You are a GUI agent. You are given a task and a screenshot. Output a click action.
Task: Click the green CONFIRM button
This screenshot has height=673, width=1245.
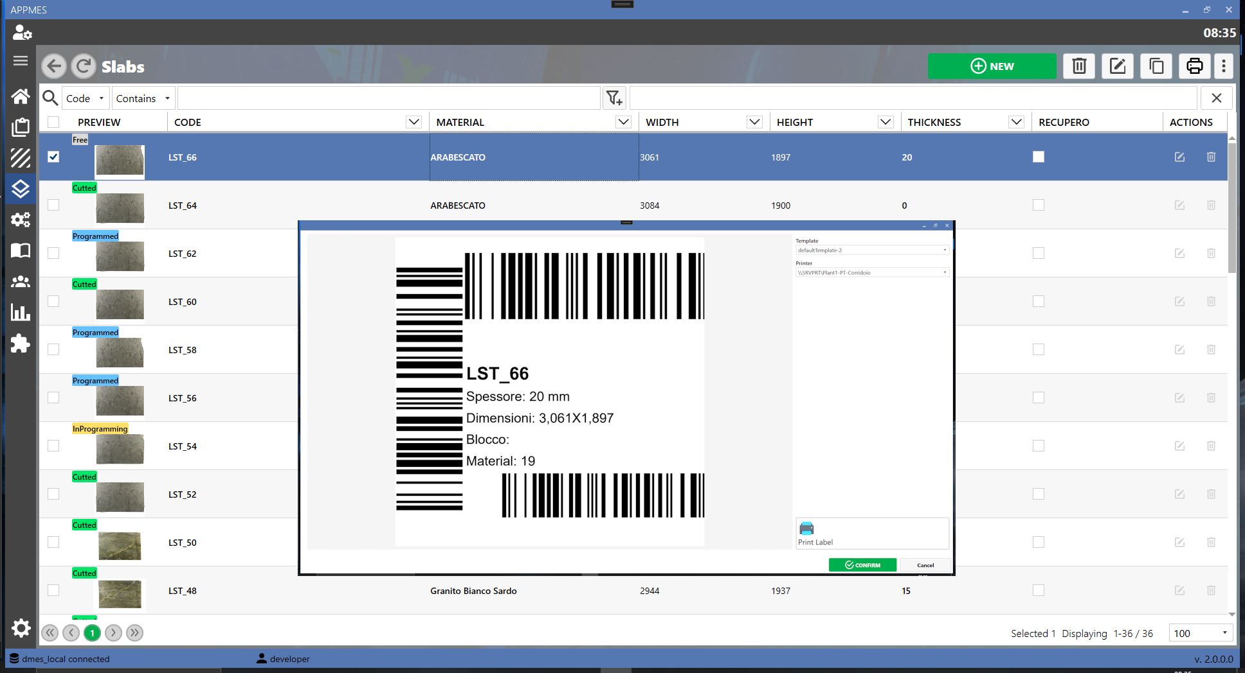tap(862, 565)
